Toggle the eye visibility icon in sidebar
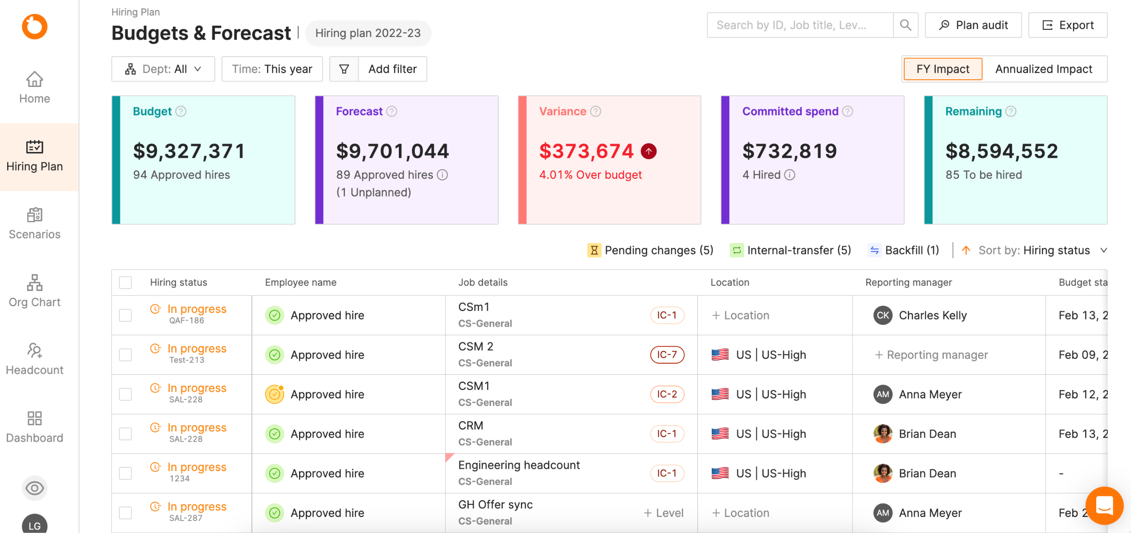The width and height of the screenshot is (1131, 533). coord(34,488)
